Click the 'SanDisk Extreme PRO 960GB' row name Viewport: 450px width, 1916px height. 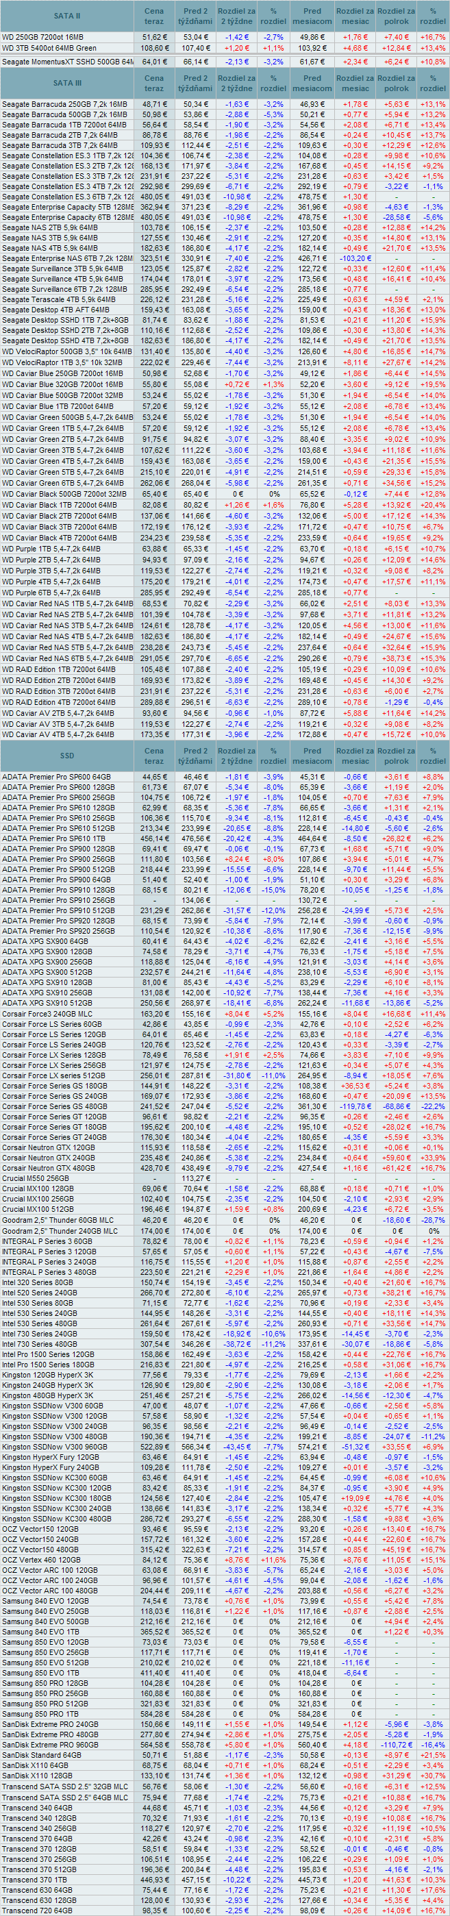coord(50,1744)
